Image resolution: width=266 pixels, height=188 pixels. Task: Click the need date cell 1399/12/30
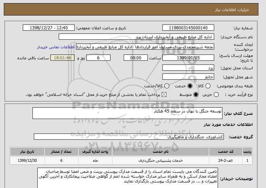click(x=27, y=160)
